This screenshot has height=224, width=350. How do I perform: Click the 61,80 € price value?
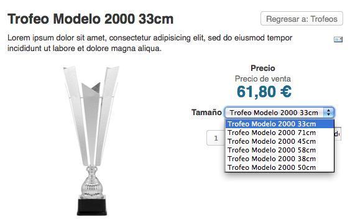point(264,92)
